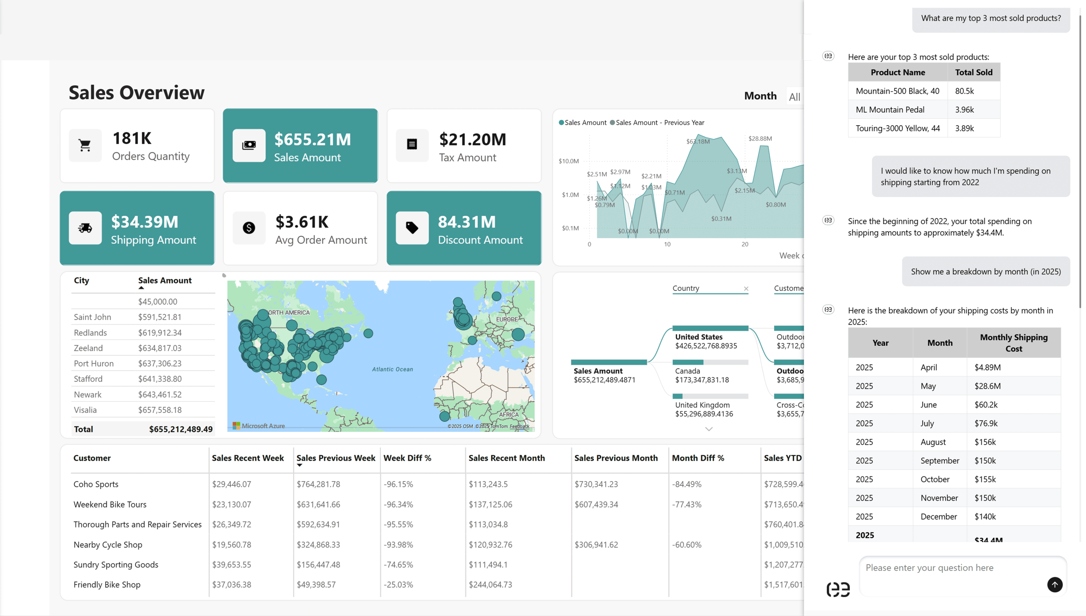Click the cash Sales Amount icon
Screen dimensions: 1086x616
pos(249,146)
